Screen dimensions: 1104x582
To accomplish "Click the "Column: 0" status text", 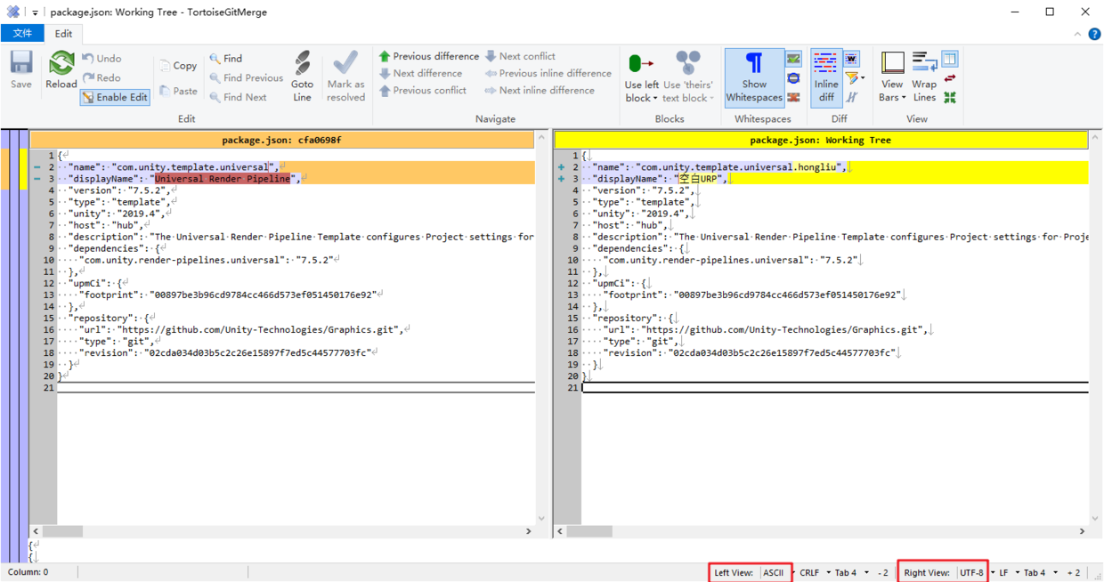I will coord(28,572).
